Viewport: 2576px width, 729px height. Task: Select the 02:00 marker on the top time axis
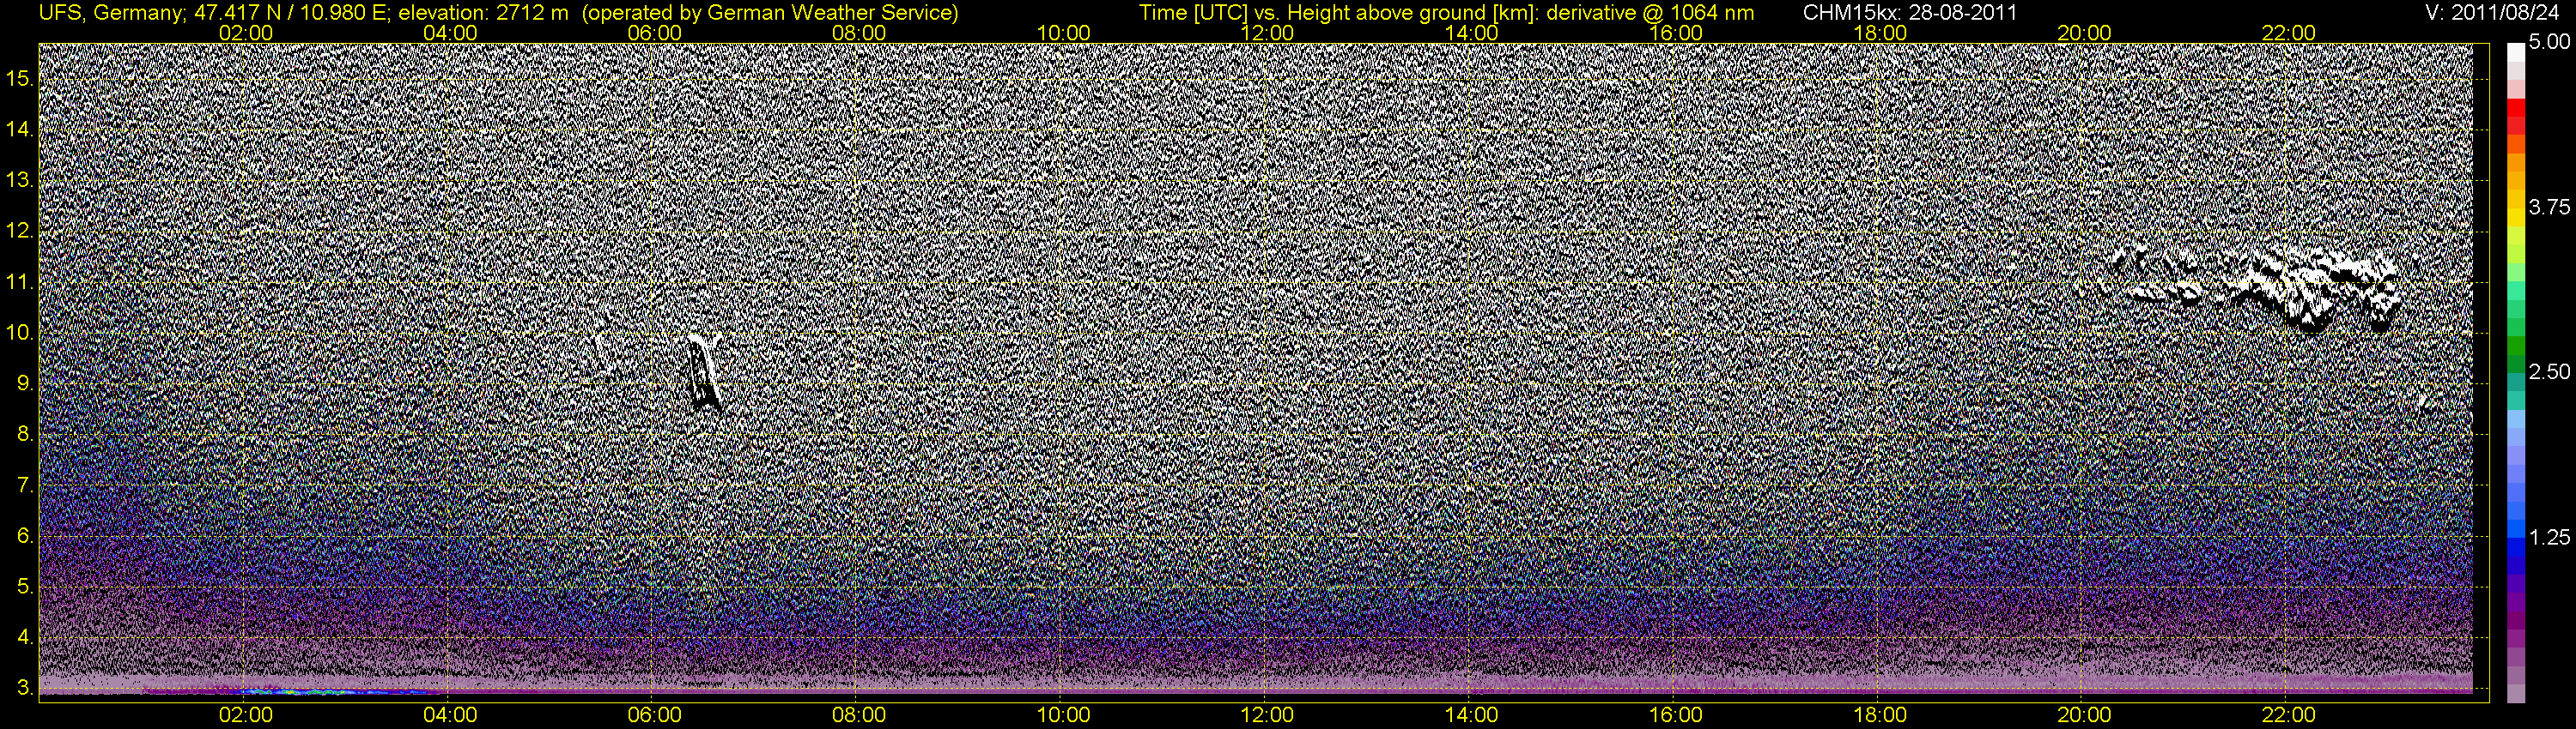click(245, 33)
